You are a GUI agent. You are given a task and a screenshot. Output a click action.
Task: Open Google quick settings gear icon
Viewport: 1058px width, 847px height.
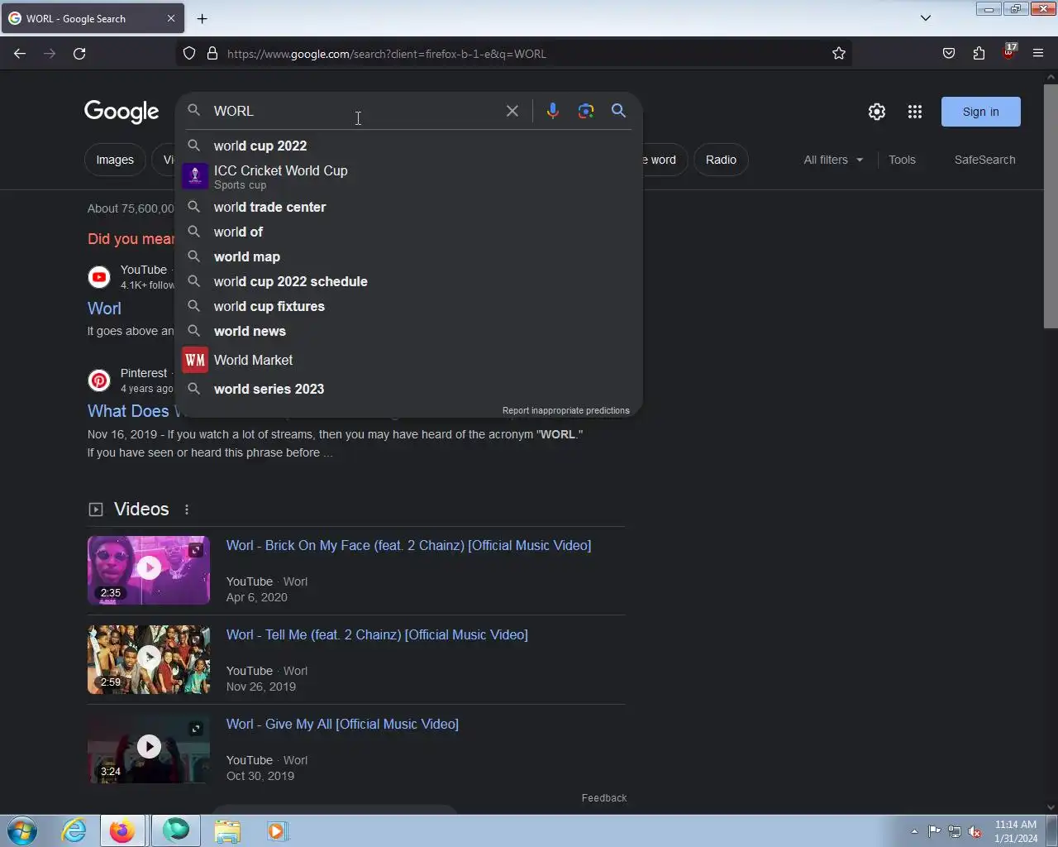877,112
